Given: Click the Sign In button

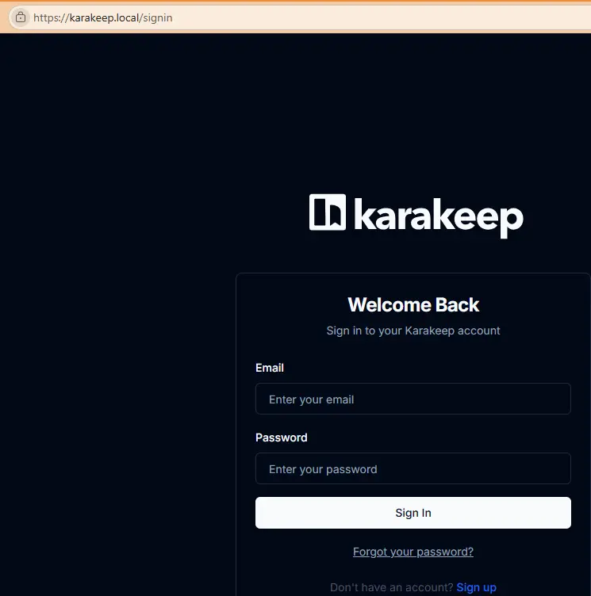Looking at the screenshot, I should tap(413, 513).
